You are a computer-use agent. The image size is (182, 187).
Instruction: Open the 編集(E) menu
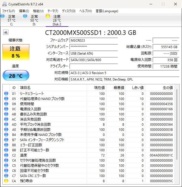[x=24, y=11]
